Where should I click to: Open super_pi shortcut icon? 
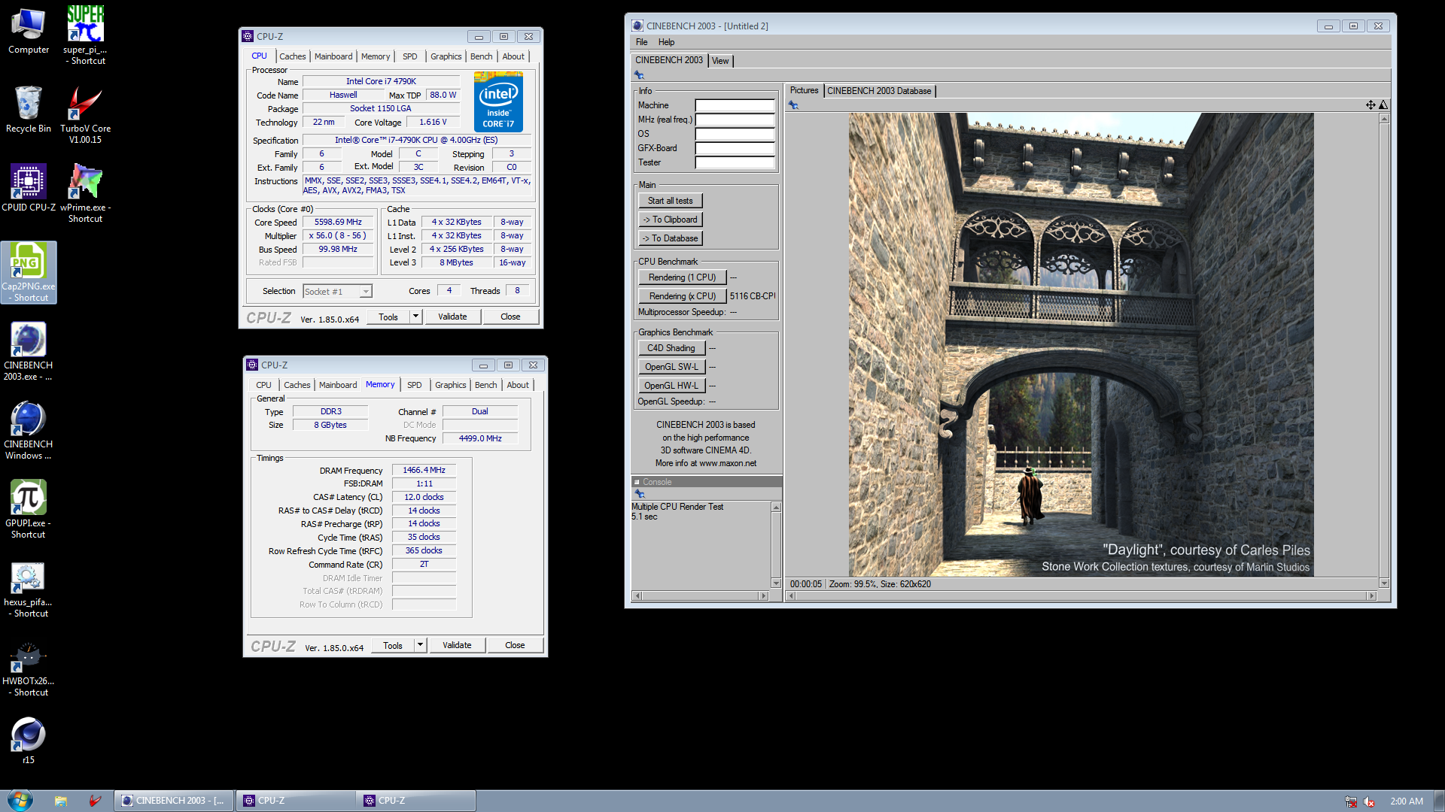(x=85, y=35)
